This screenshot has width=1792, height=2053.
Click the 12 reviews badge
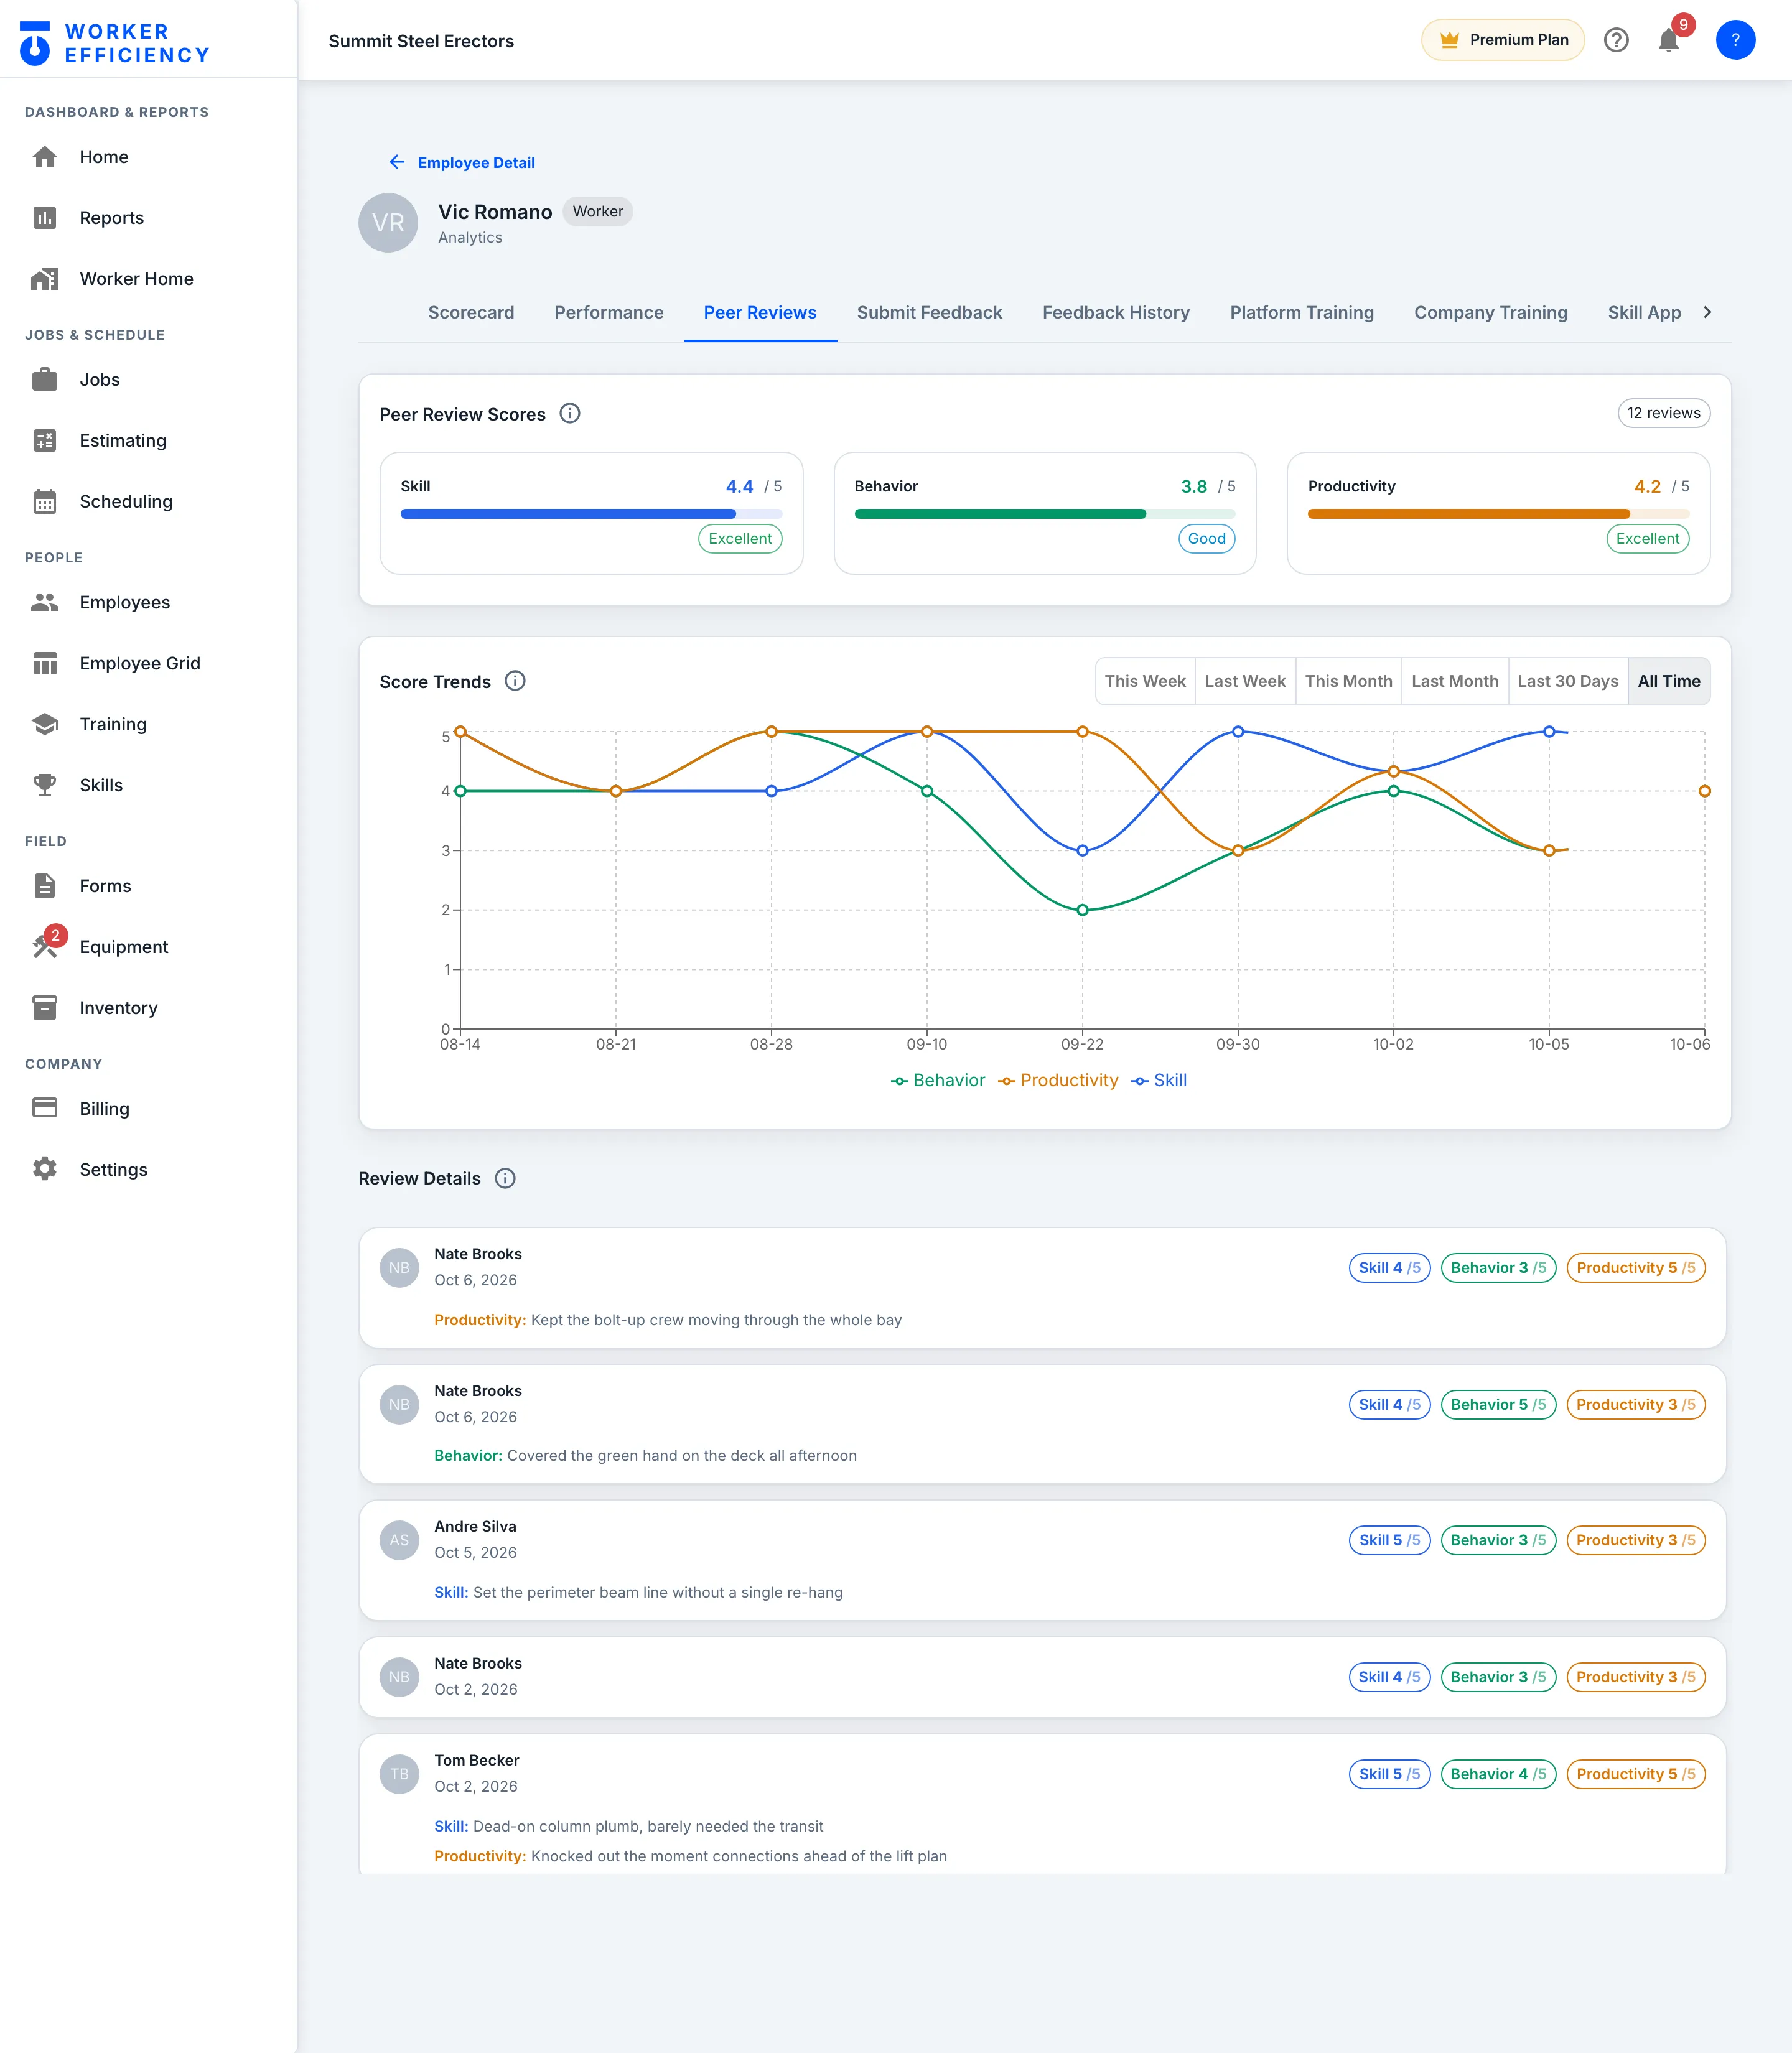[x=1663, y=414]
